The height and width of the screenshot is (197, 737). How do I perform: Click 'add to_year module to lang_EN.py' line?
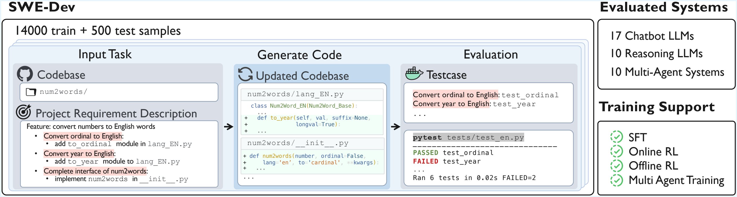117,162
